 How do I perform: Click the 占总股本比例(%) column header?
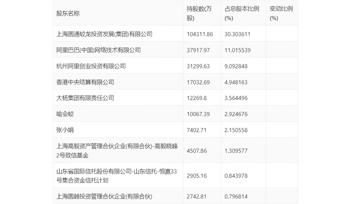pos(242,13)
